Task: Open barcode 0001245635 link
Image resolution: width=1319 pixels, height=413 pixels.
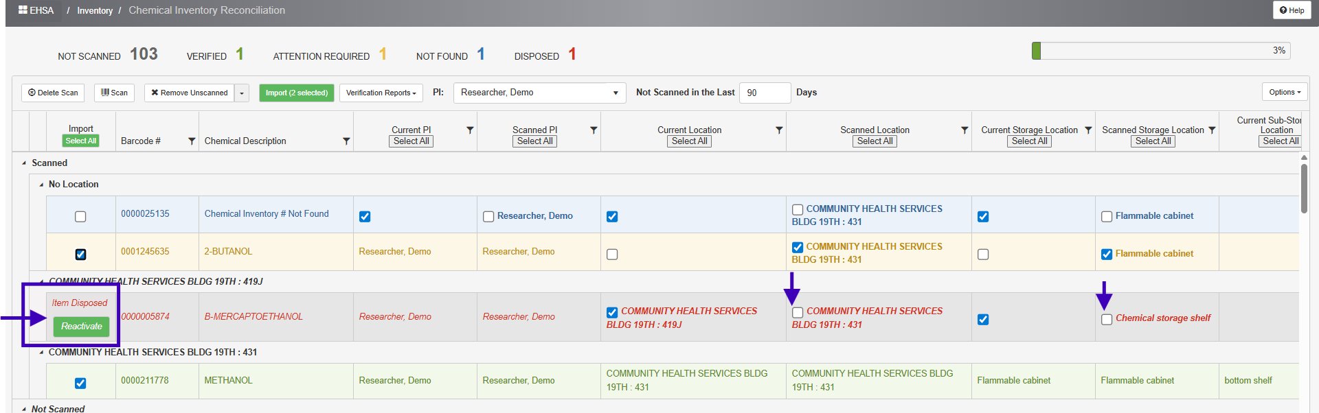Action: (145, 252)
